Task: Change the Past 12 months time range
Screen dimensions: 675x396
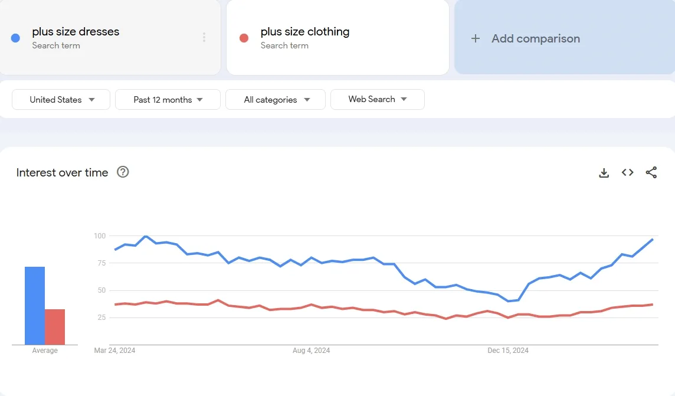Action: tap(168, 99)
